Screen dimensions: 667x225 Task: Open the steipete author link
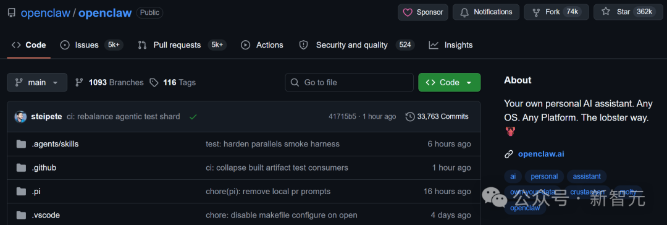pyautogui.click(x=46, y=116)
